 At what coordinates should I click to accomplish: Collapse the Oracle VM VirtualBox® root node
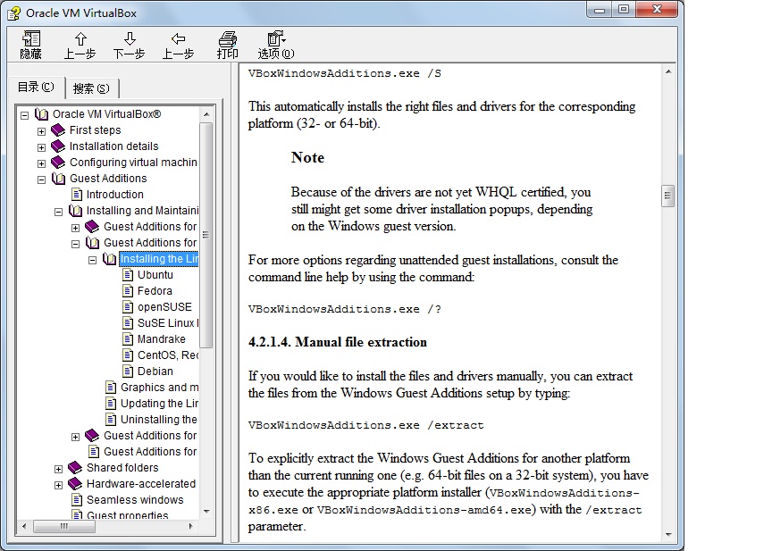point(25,115)
